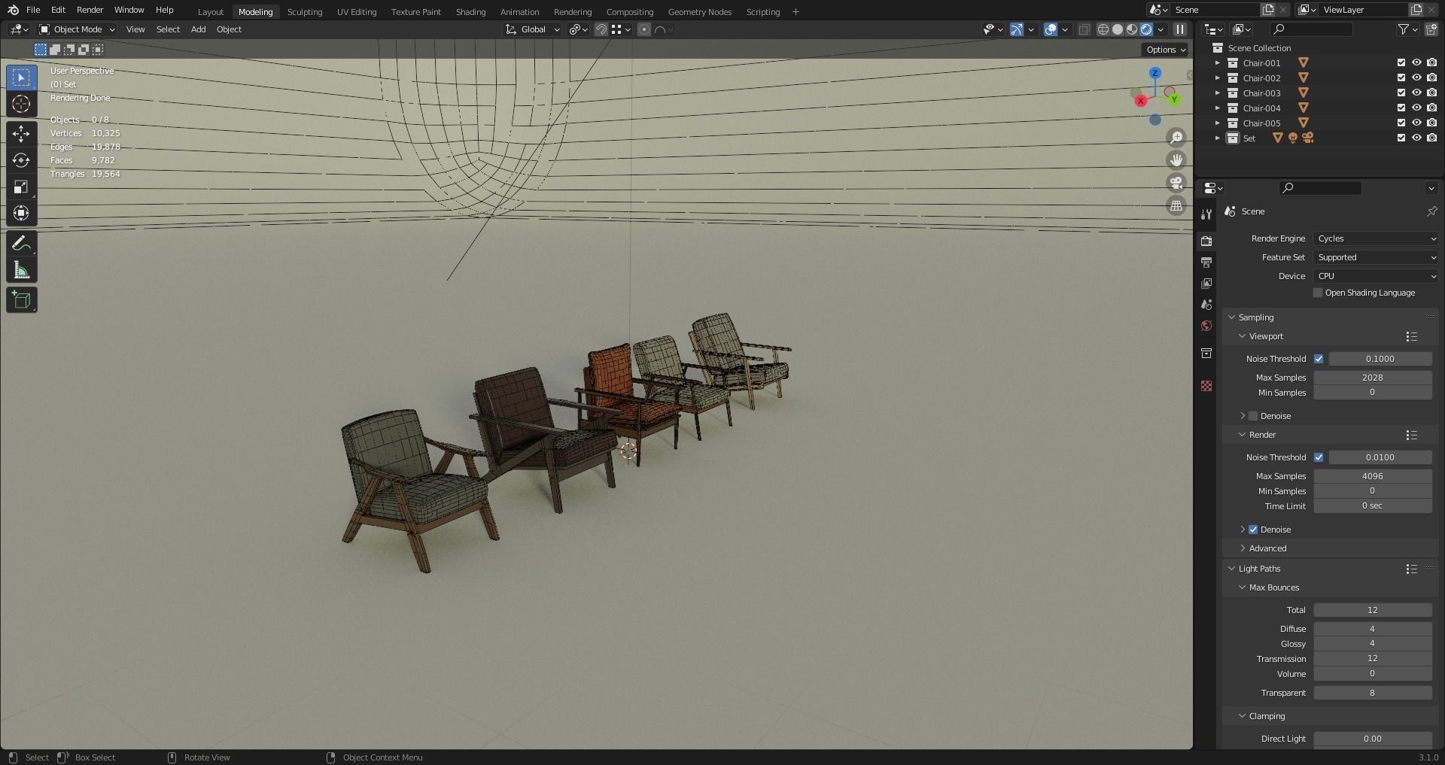Switch to Geometry Nodes workspace

699,12
